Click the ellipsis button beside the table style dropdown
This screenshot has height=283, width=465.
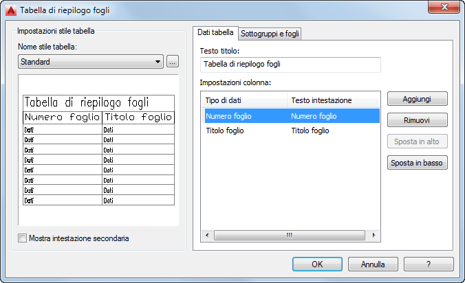click(x=173, y=62)
